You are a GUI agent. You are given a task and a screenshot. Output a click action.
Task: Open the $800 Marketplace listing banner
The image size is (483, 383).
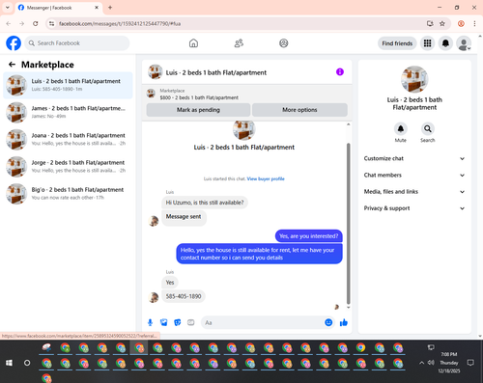pos(247,94)
